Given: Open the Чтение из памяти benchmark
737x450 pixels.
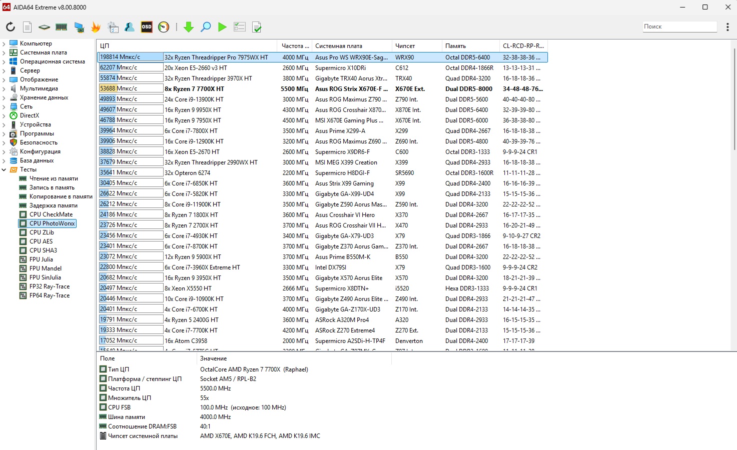Looking at the screenshot, I should coord(54,178).
